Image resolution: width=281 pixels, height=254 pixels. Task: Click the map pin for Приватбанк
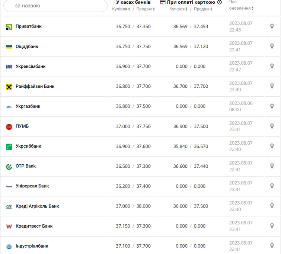(x=272, y=26)
